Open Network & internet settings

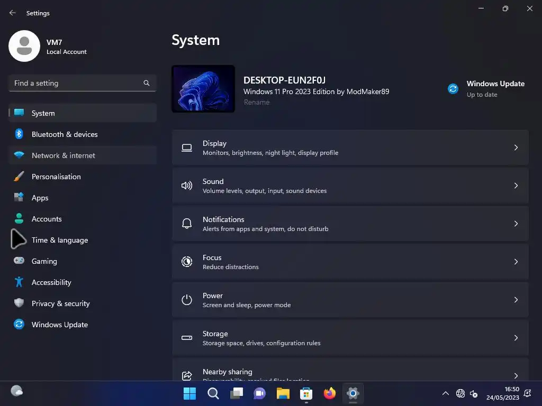(83, 155)
